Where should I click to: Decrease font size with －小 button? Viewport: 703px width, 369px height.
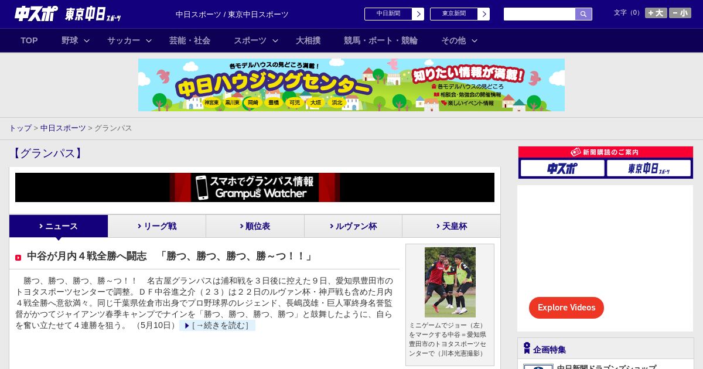(680, 13)
